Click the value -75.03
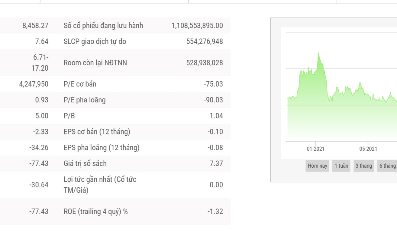Viewport: 397px width, 238px height. 214,84
